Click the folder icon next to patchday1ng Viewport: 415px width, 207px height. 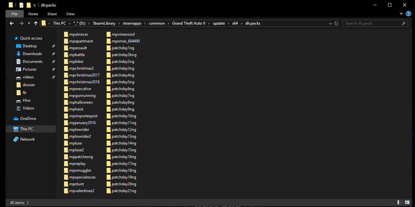point(109,48)
